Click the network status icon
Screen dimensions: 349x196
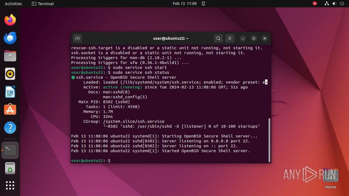[x=327, y=4]
